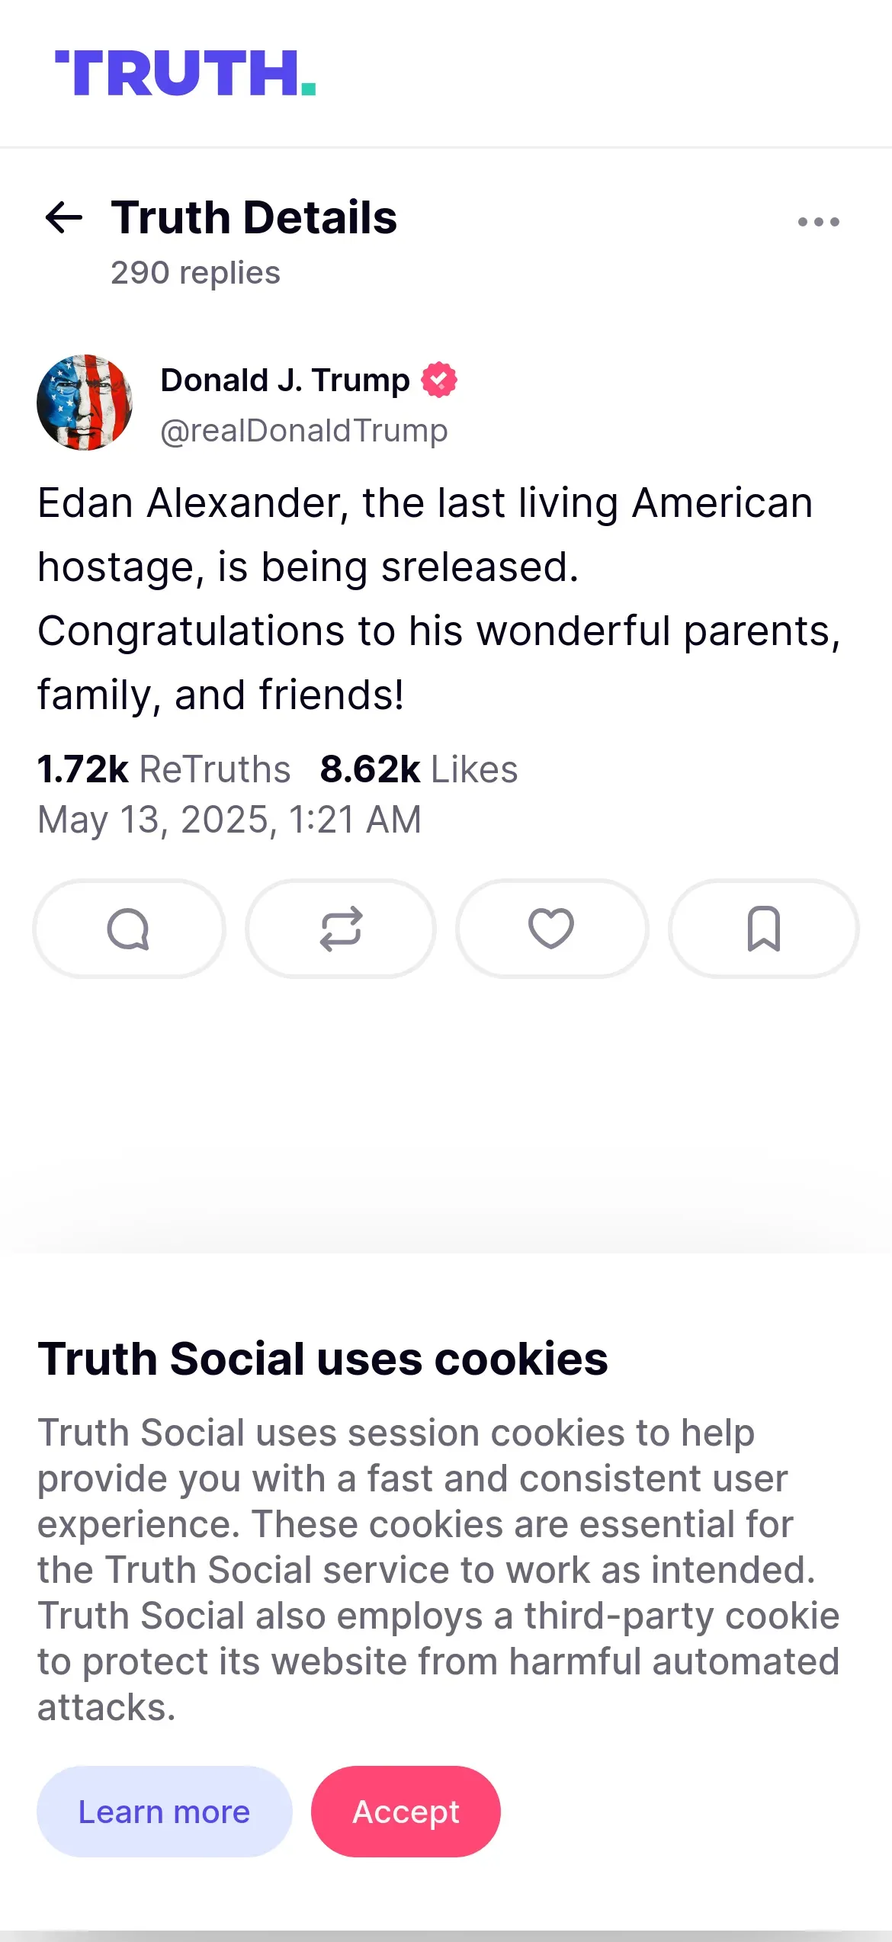Click the red verified badge

click(x=439, y=380)
